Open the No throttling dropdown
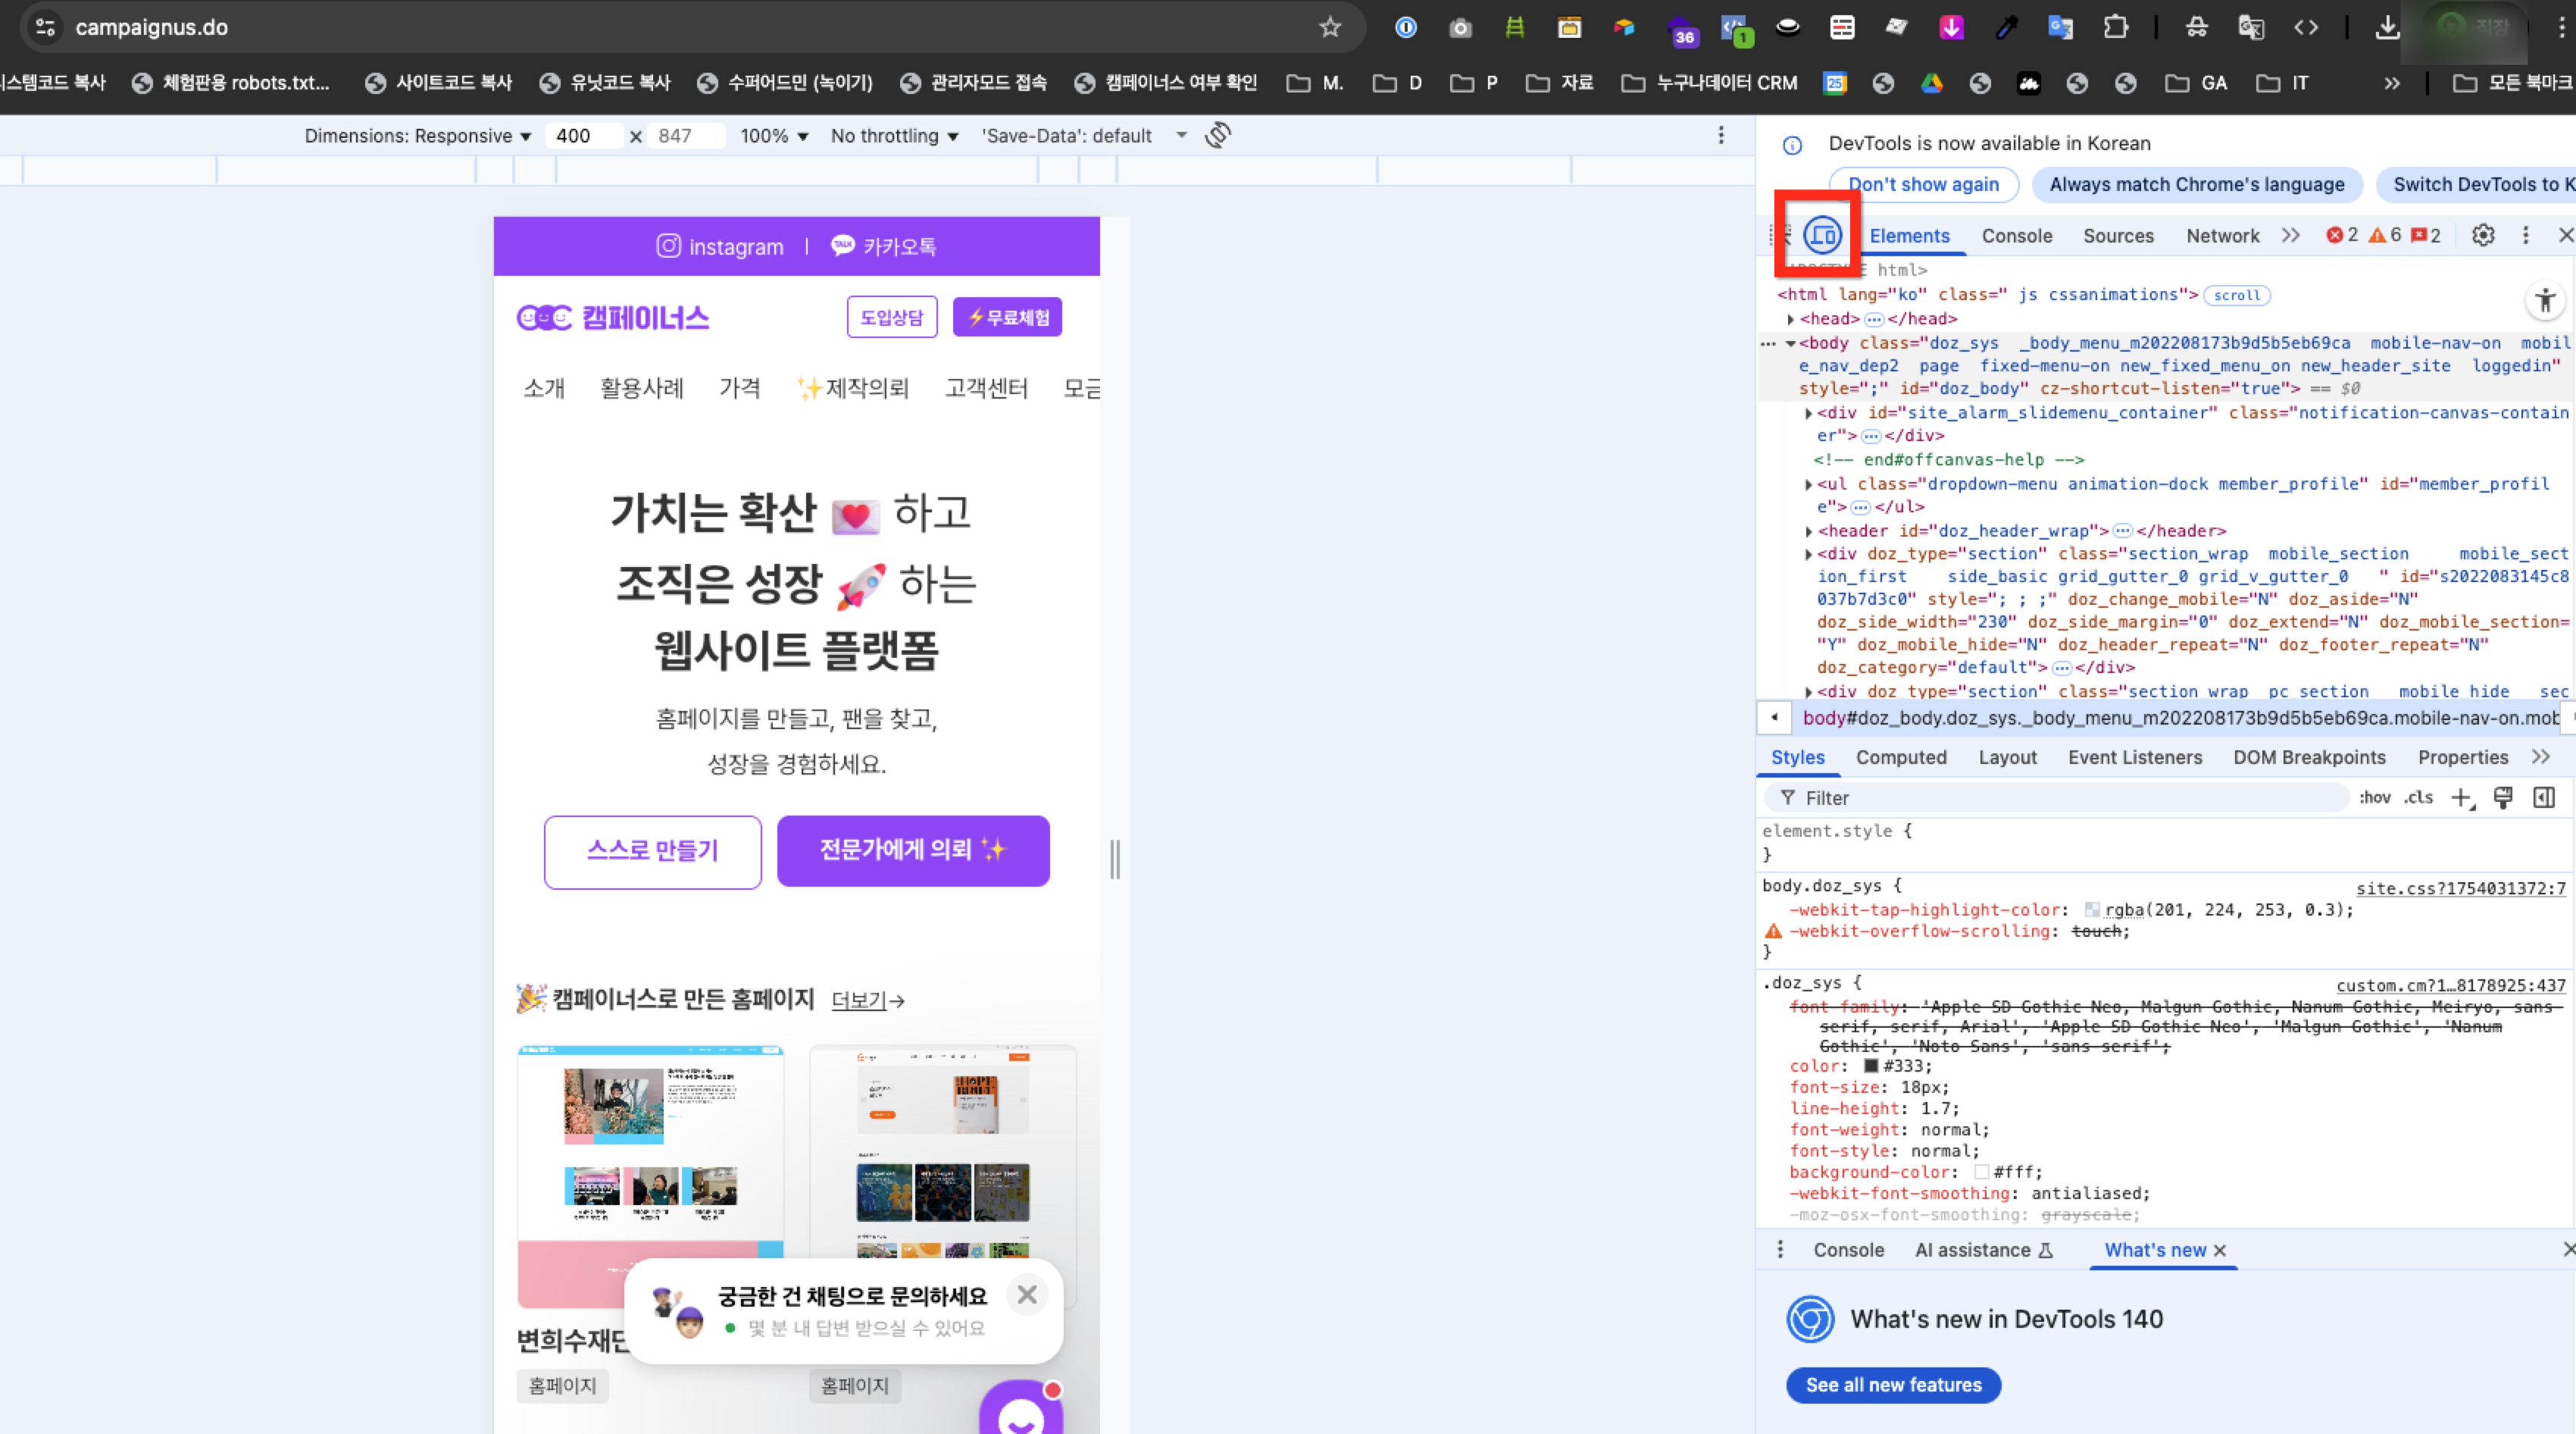Image resolution: width=2576 pixels, height=1434 pixels. [x=893, y=136]
